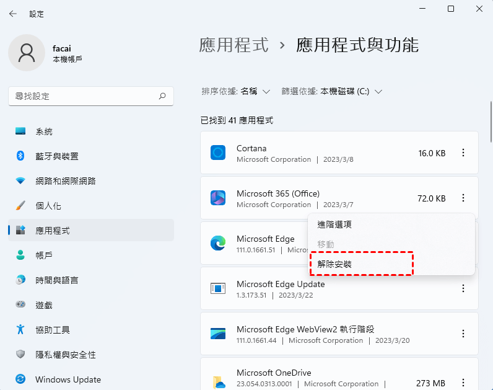Open the Bluetooth and devices settings
This screenshot has height=390, width=493.
tap(57, 156)
